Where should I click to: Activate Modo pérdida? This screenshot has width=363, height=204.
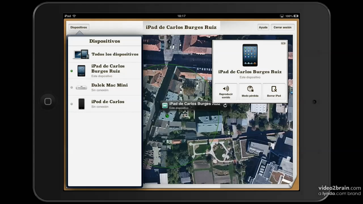point(250,92)
